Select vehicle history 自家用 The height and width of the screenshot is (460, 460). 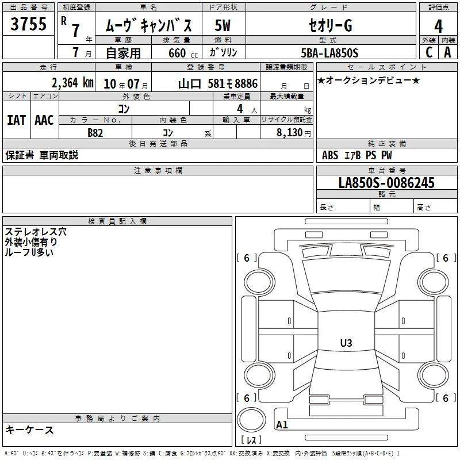123,53
